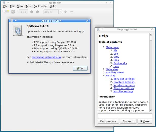Follow the Main menu help link
156x132 pixels.
113,47
